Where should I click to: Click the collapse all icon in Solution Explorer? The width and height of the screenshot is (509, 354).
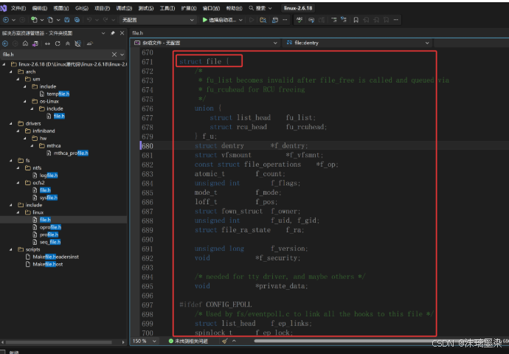(x=68, y=44)
